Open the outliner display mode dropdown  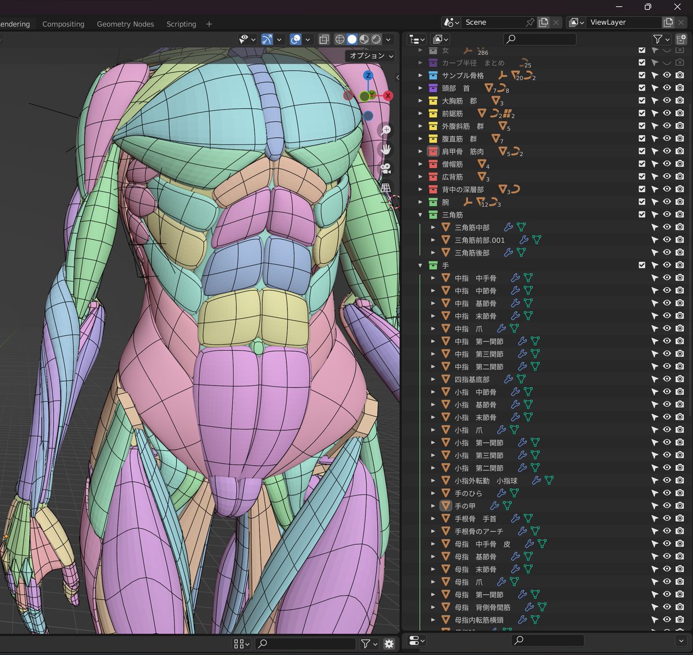pyautogui.click(x=440, y=39)
